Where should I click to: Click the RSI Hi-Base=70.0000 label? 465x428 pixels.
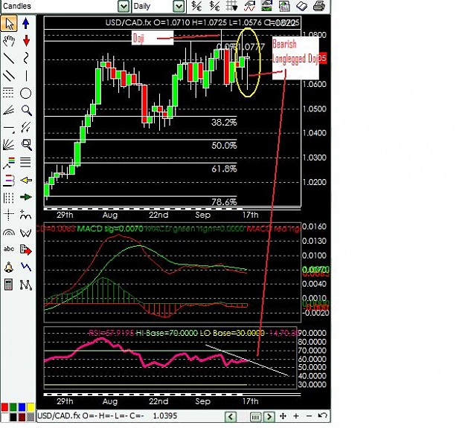tap(167, 333)
